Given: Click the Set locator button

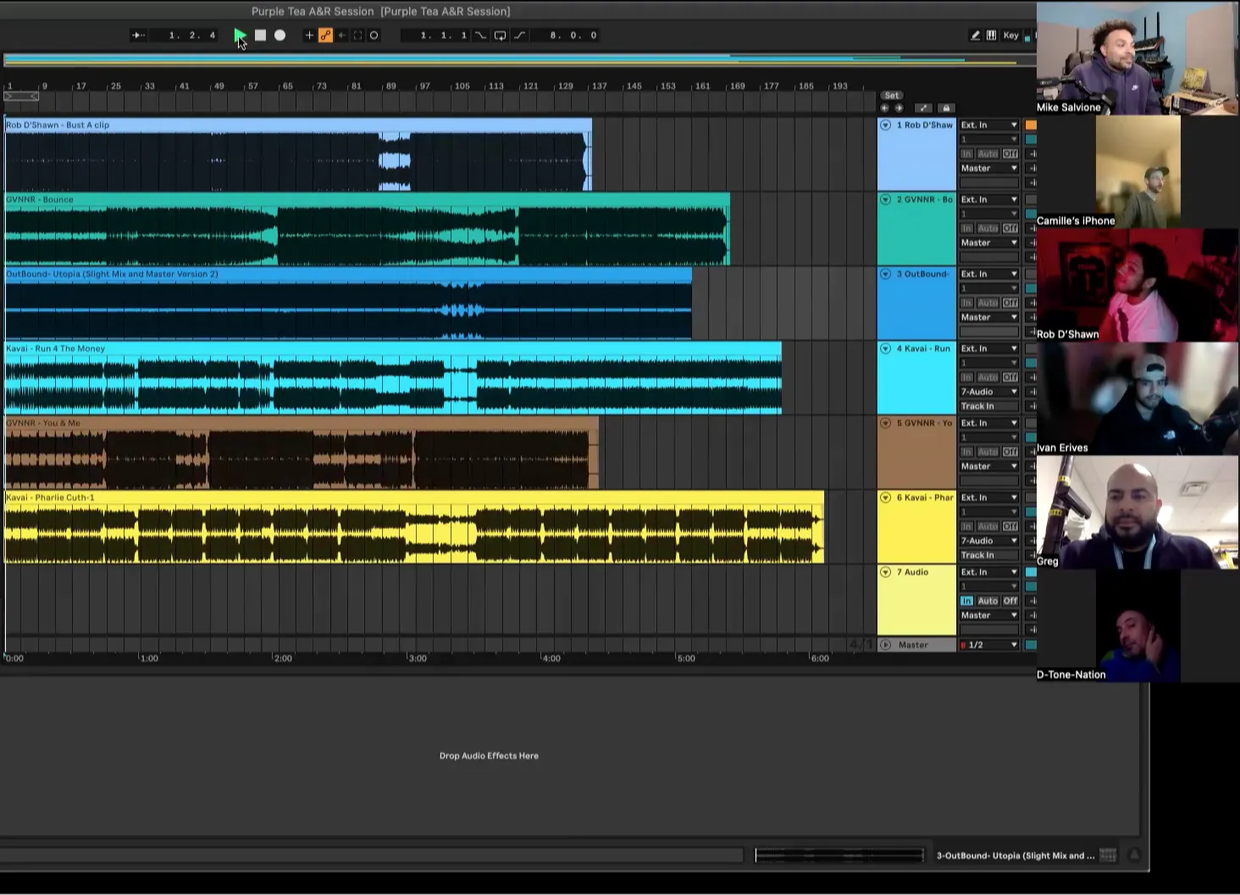Looking at the screenshot, I should (x=892, y=96).
